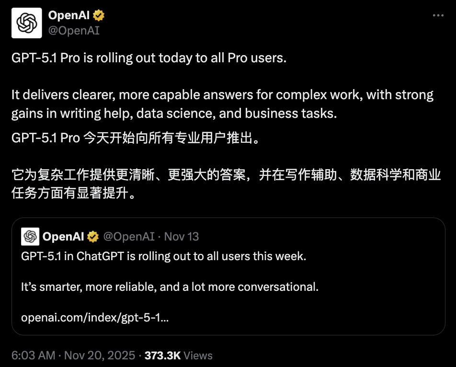The height and width of the screenshot is (367, 456).
Task: Click the large OpenAI profile avatar
Action: [27, 23]
